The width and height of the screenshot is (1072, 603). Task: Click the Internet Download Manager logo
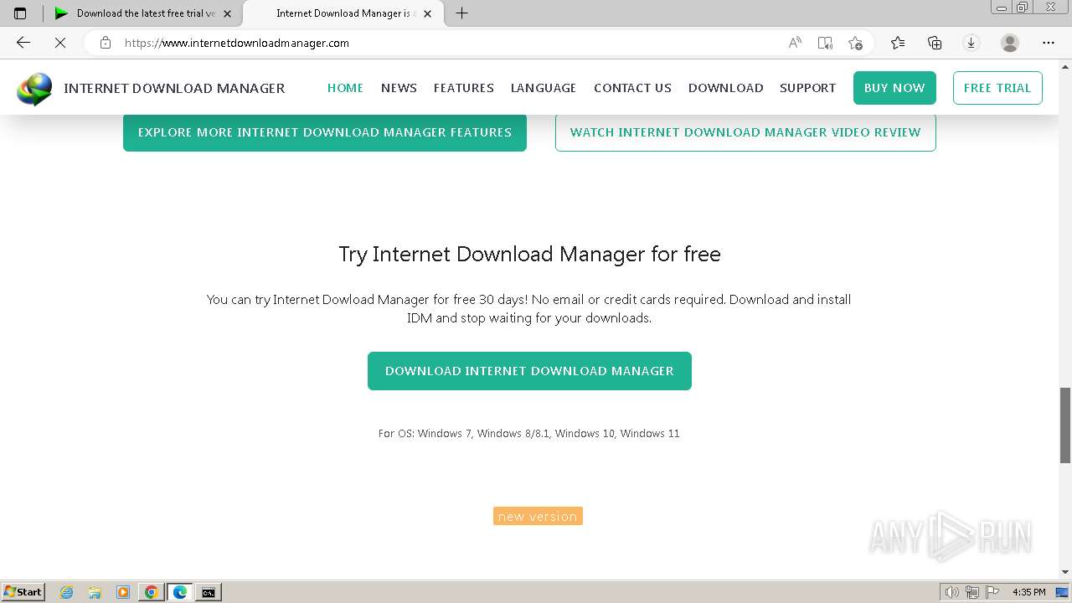tap(34, 88)
